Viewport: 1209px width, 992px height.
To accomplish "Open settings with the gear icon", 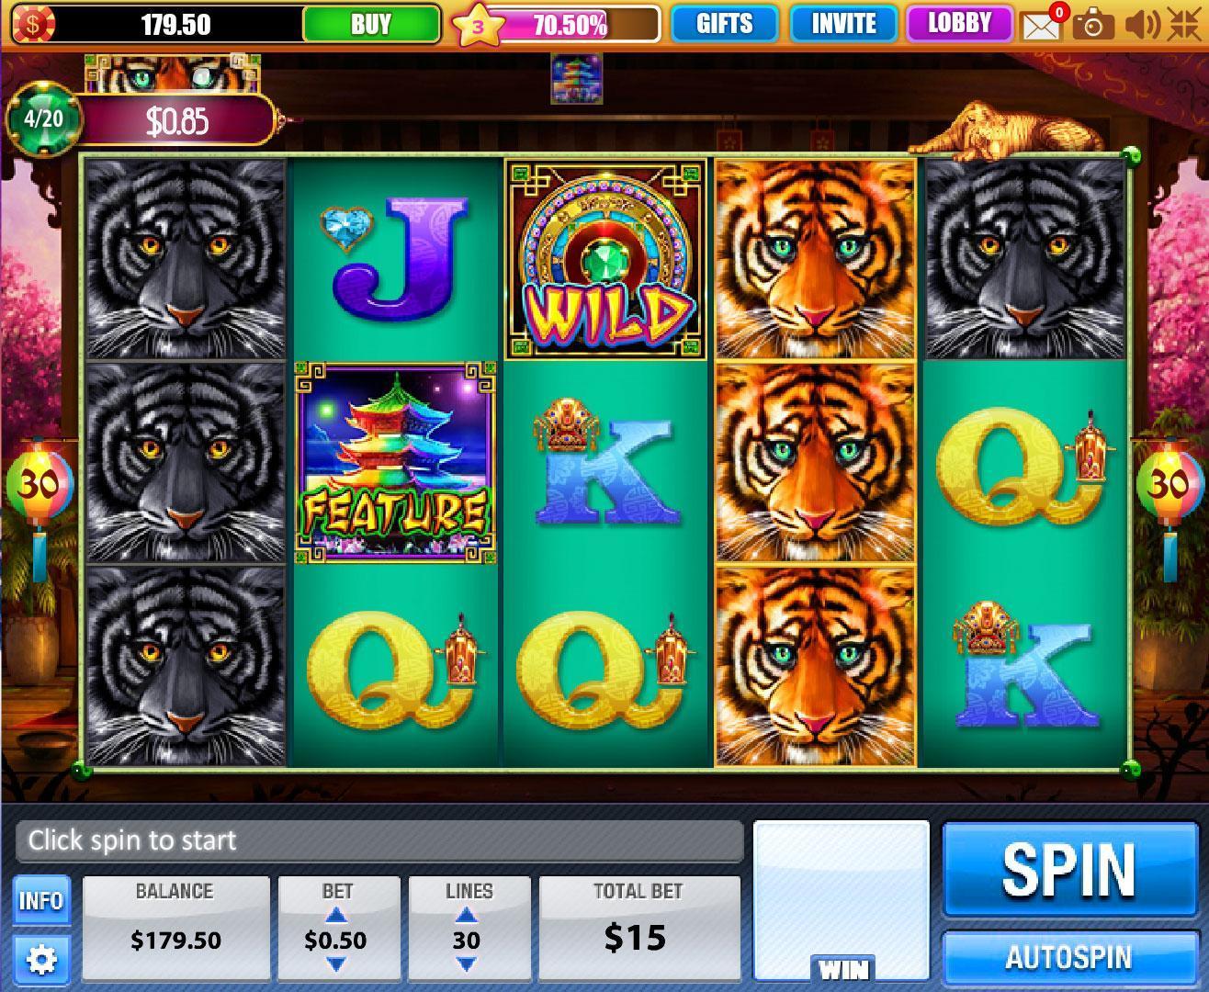I will click(x=41, y=959).
